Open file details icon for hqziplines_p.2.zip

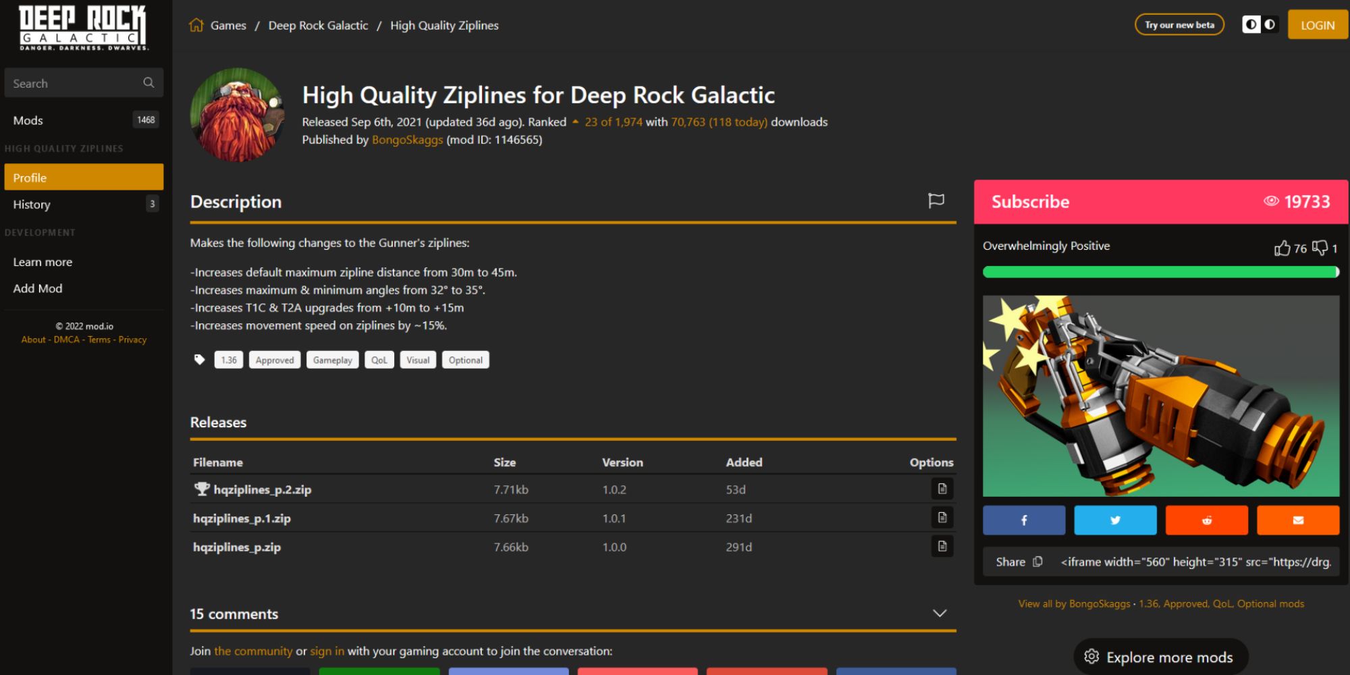pyautogui.click(x=942, y=489)
